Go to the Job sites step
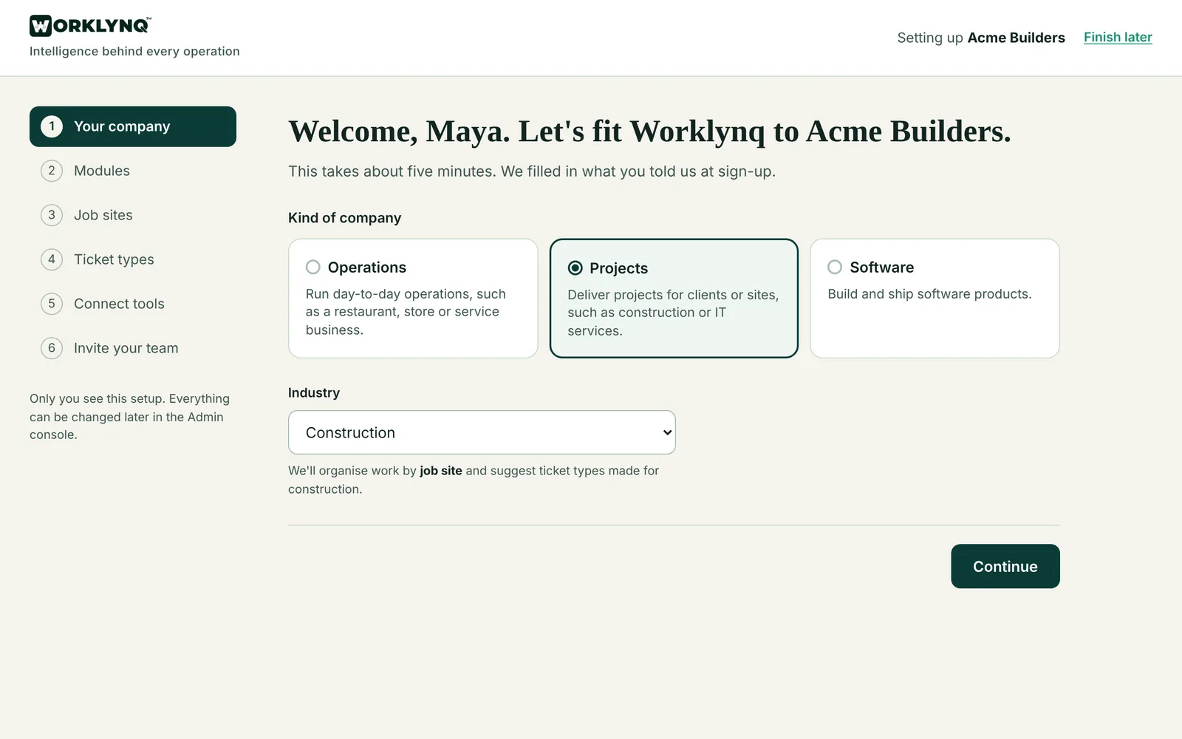This screenshot has width=1182, height=739. click(x=133, y=215)
